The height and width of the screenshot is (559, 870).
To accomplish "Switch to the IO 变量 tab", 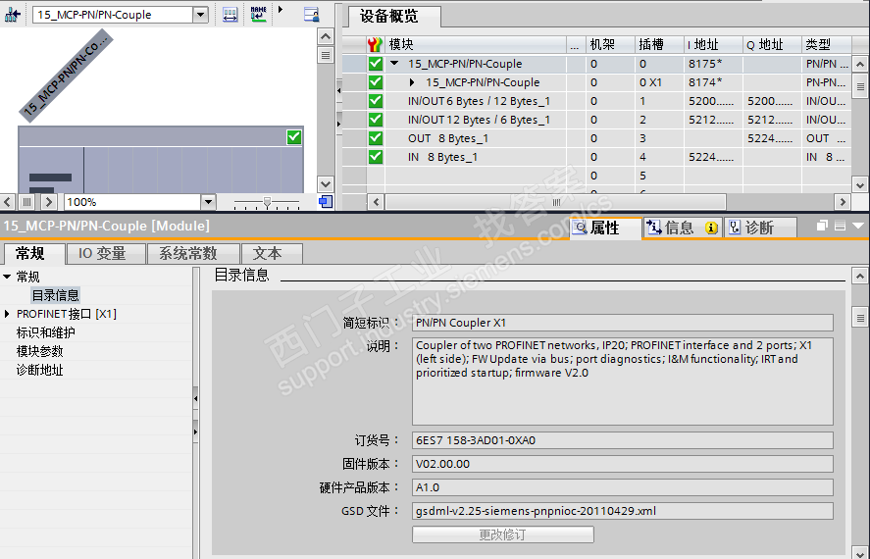I will pos(105,253).
